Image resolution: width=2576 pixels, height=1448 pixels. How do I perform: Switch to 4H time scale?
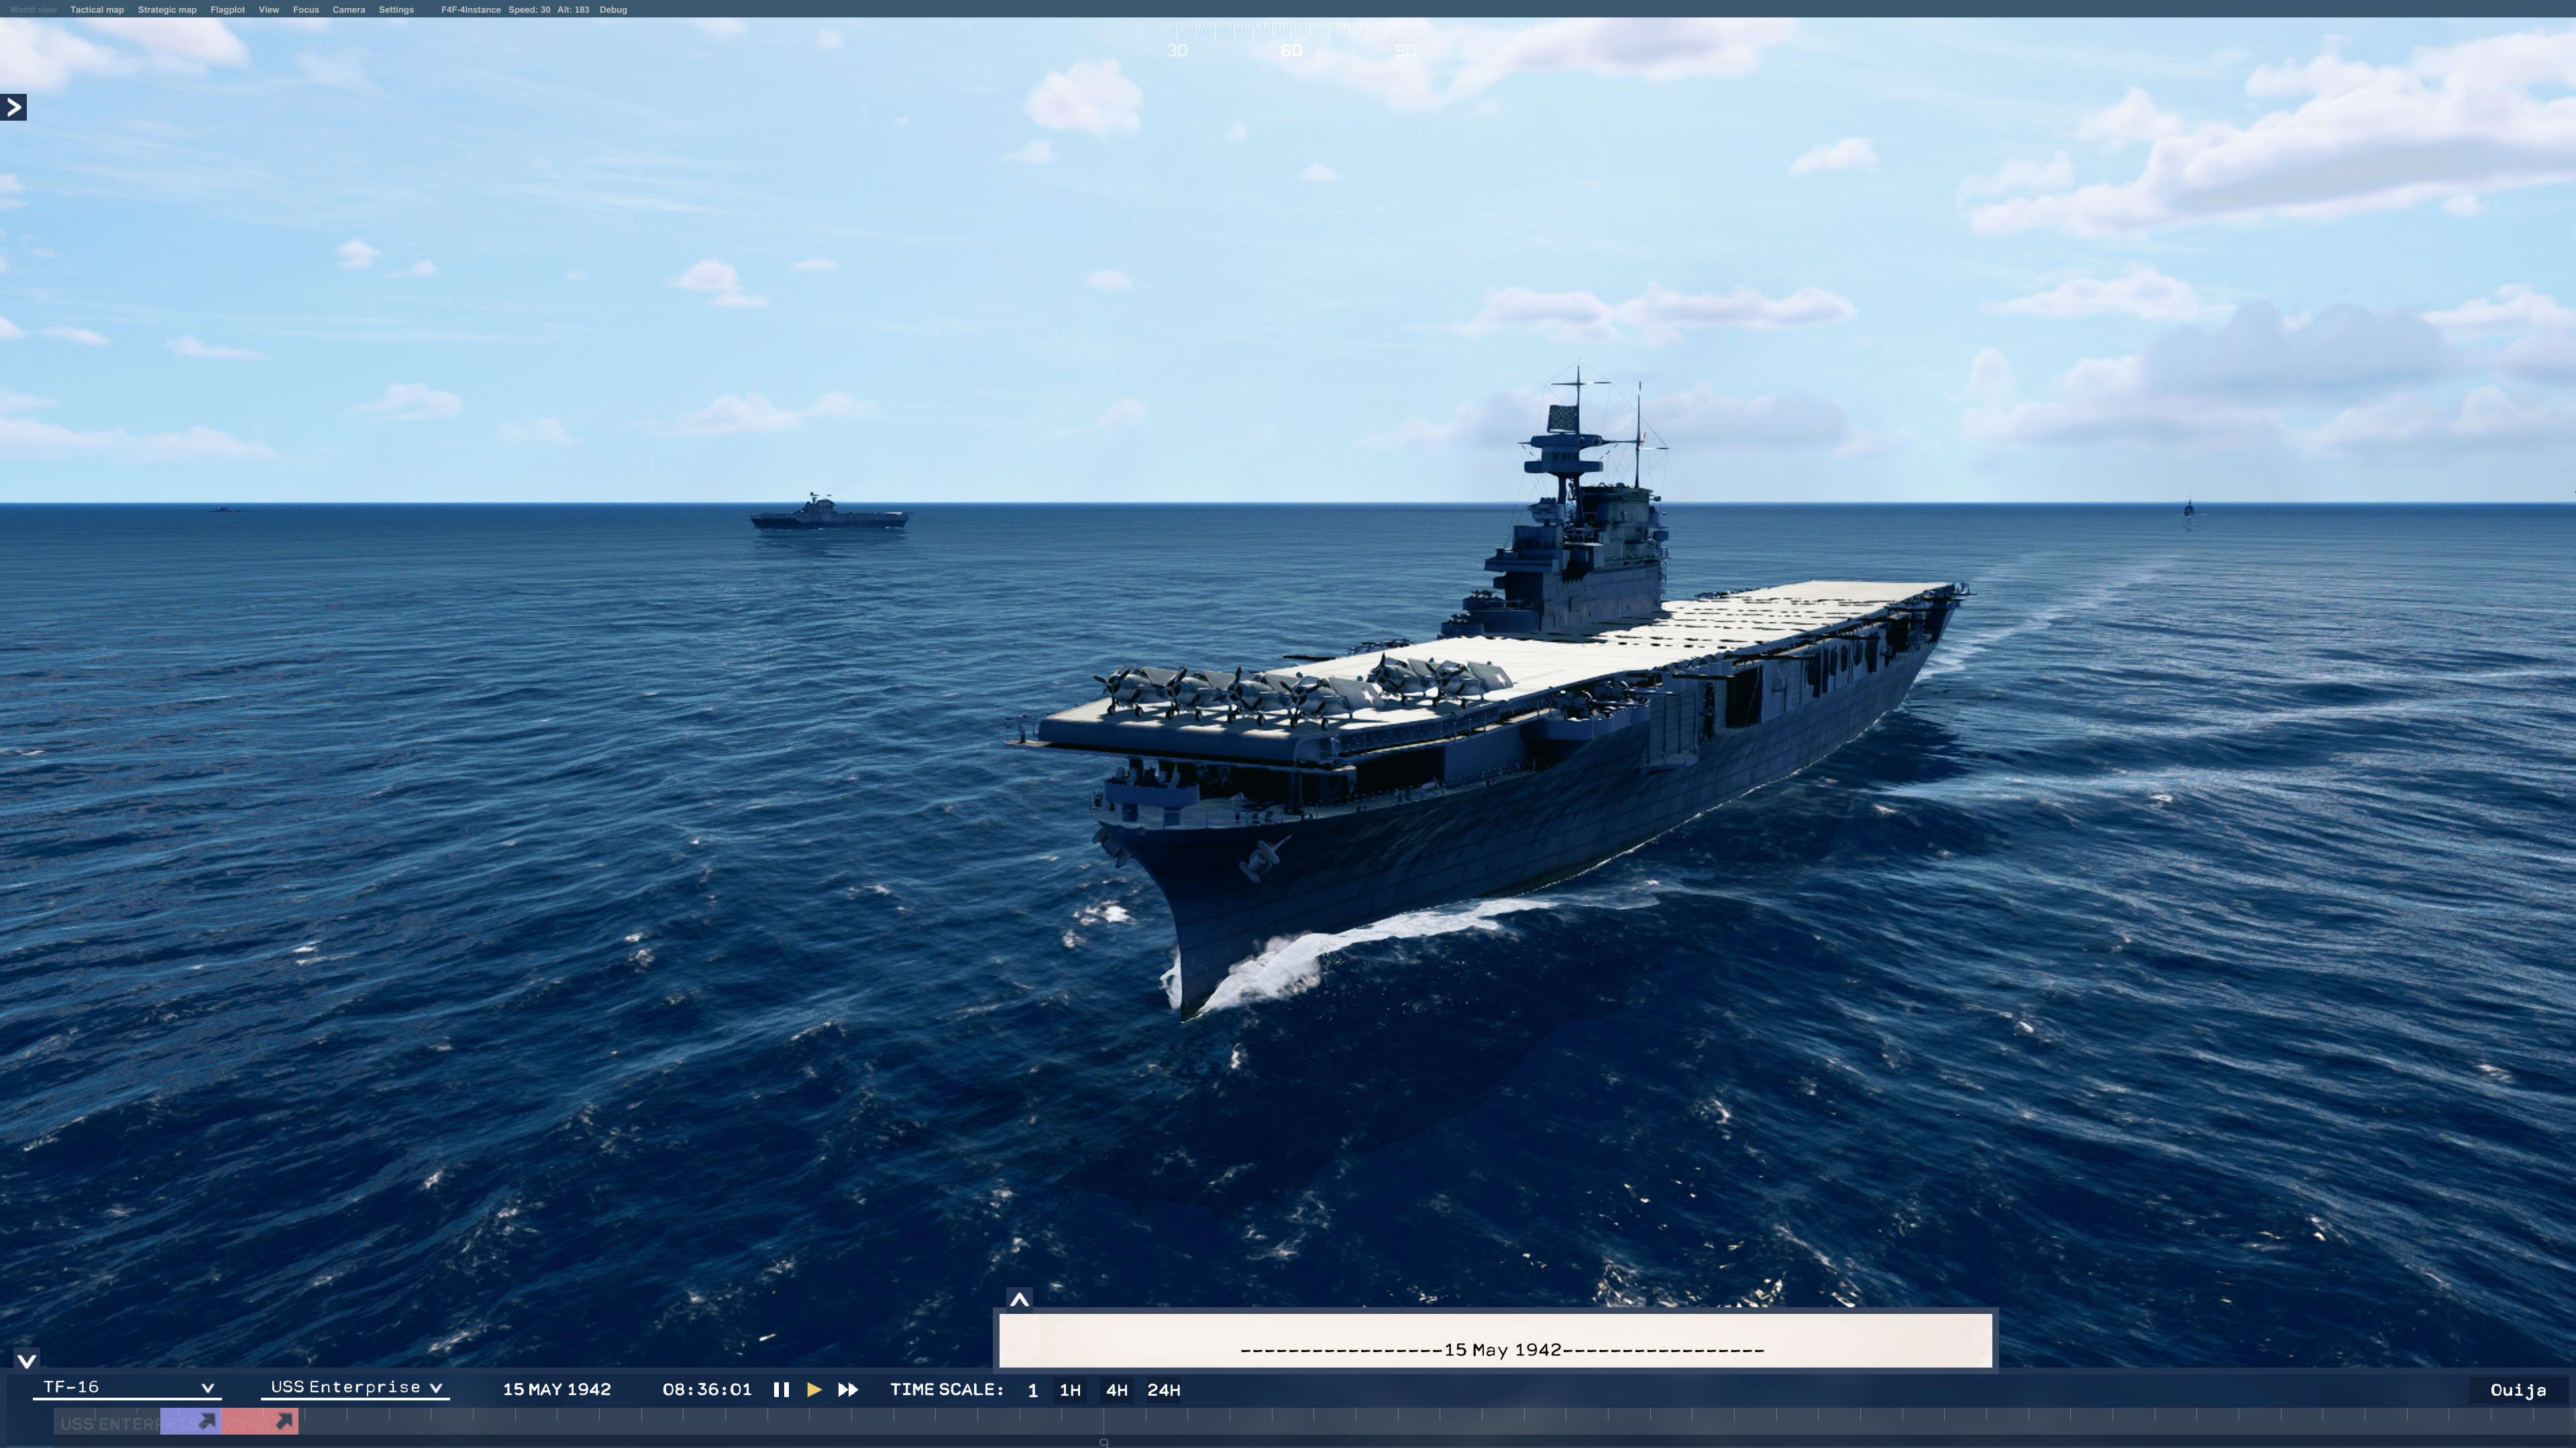click(x=1117, y=1389)
